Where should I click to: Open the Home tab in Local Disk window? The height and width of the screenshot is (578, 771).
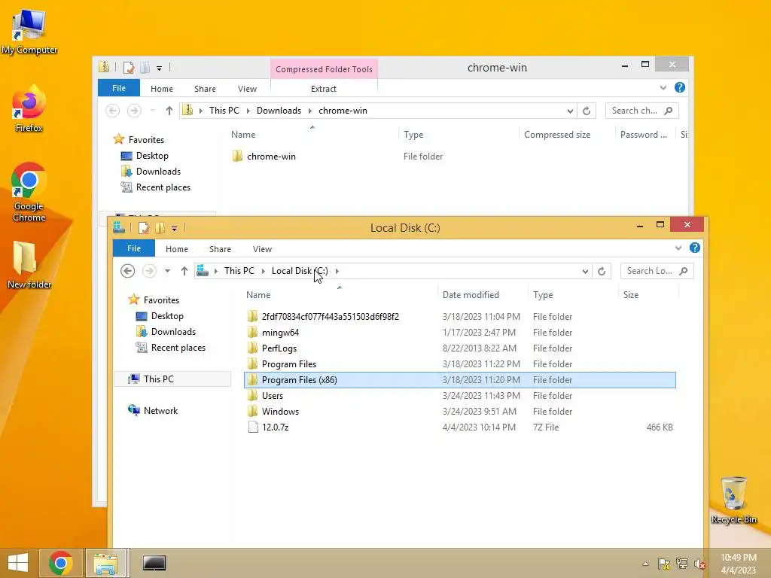(176, 249)
